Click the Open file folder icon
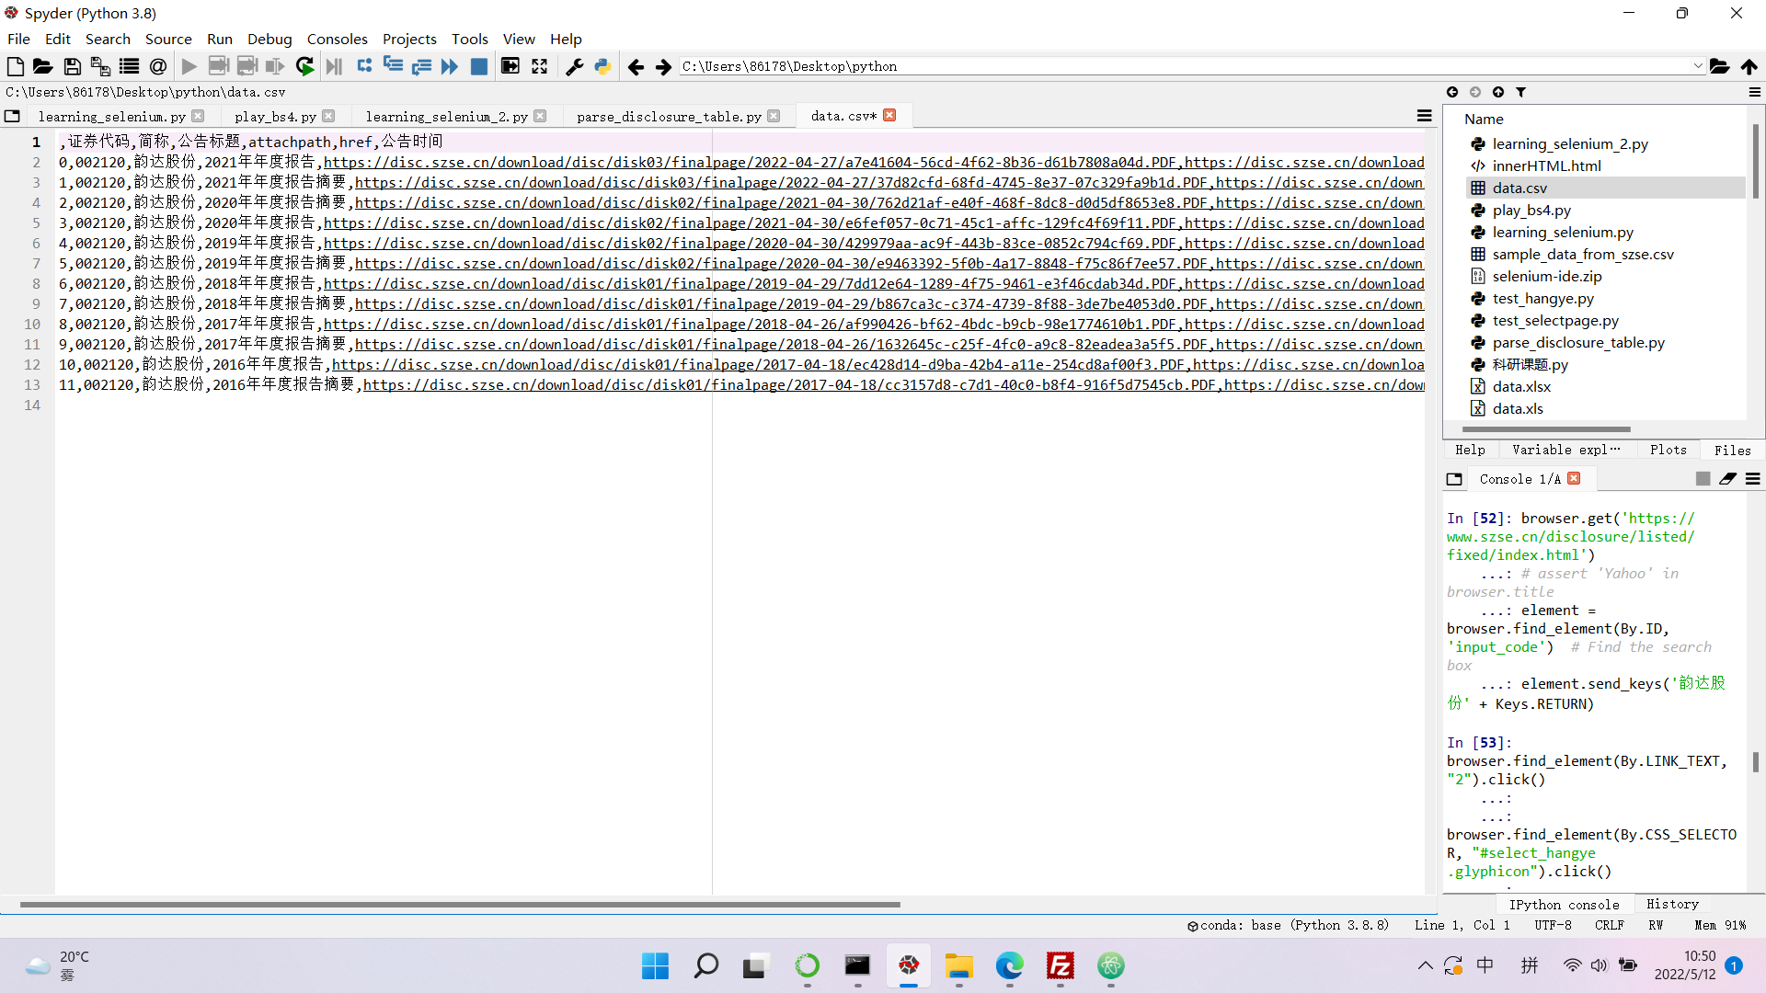This screenshot has width=1766, height=993. click(42, 66)
